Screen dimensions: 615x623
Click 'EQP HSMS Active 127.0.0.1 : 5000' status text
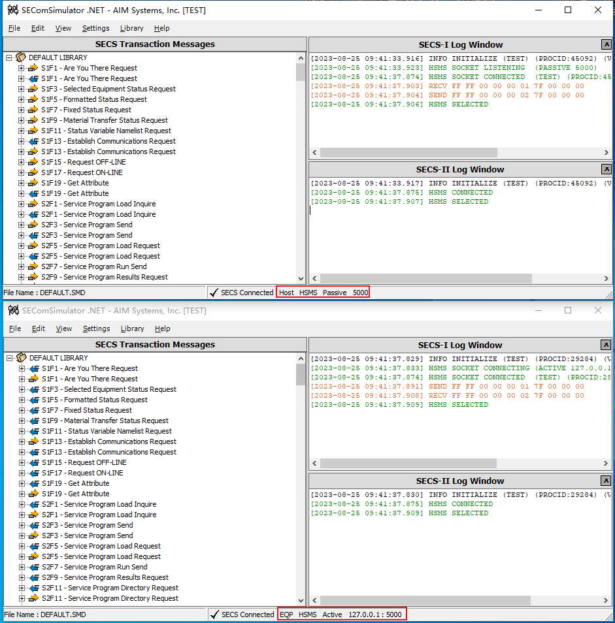(341, 615)
